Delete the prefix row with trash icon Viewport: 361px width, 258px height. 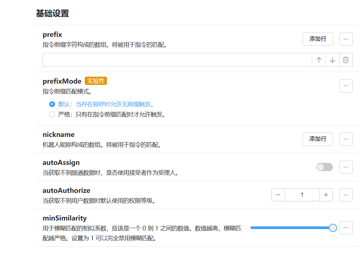click(x=345, y=60)
